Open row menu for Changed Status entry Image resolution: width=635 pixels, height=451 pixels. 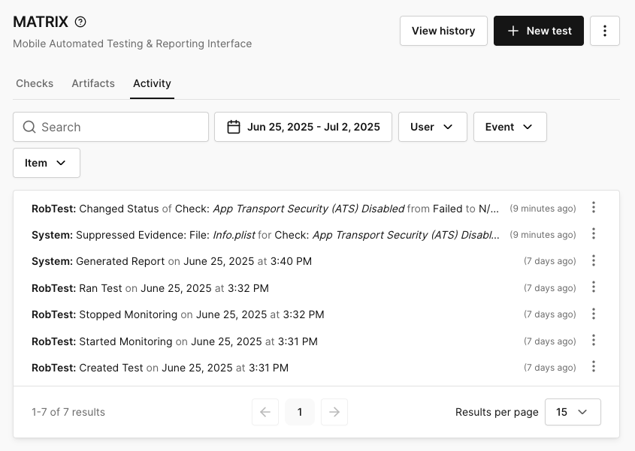(593, 208)
